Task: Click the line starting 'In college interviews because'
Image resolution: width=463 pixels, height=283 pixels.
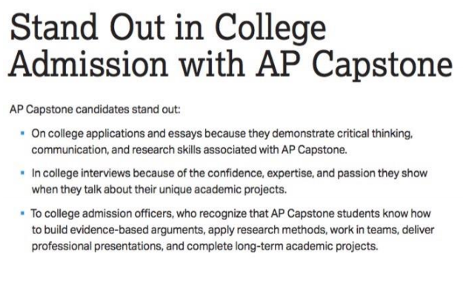Action: pos(230,173)
